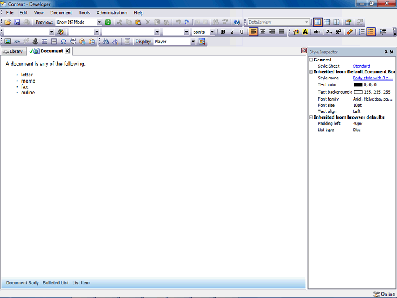Viewport: 397px width, 298px height.
Task: Open the Display Player dropdown
Action: (193, 42)
